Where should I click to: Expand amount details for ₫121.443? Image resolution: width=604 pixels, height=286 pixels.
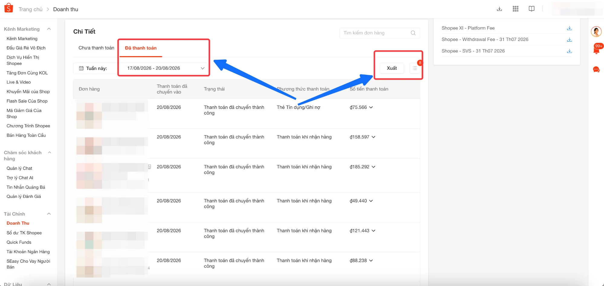374,231
